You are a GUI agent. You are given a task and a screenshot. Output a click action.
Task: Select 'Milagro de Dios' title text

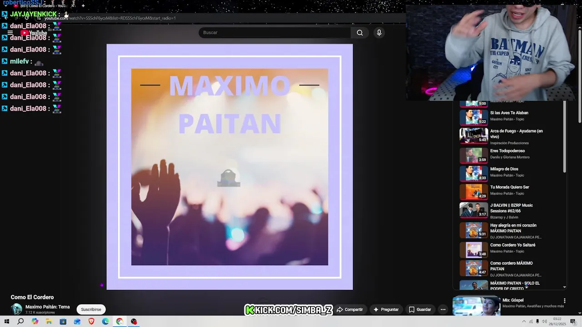click(504, 169)
